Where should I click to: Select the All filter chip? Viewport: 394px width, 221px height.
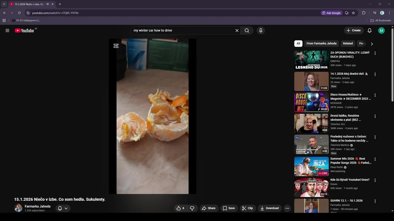298,43
